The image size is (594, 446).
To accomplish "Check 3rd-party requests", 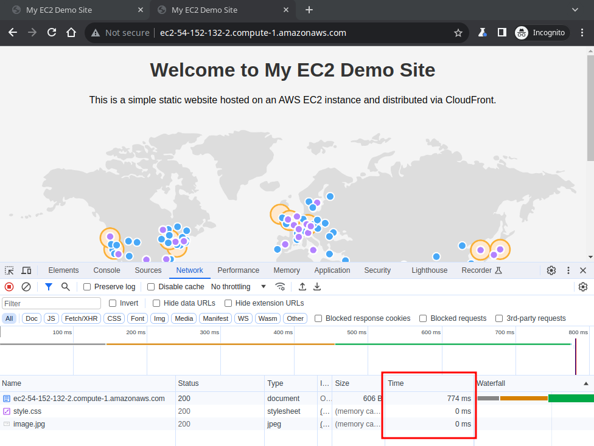I will pos(499,318).
